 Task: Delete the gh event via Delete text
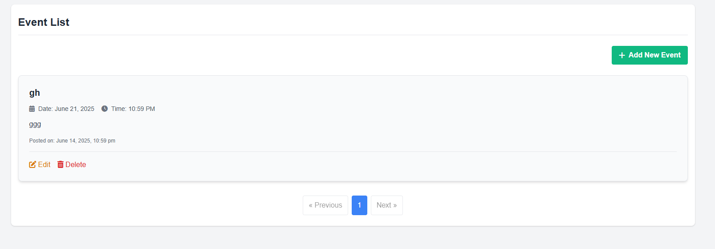[76, 164]
